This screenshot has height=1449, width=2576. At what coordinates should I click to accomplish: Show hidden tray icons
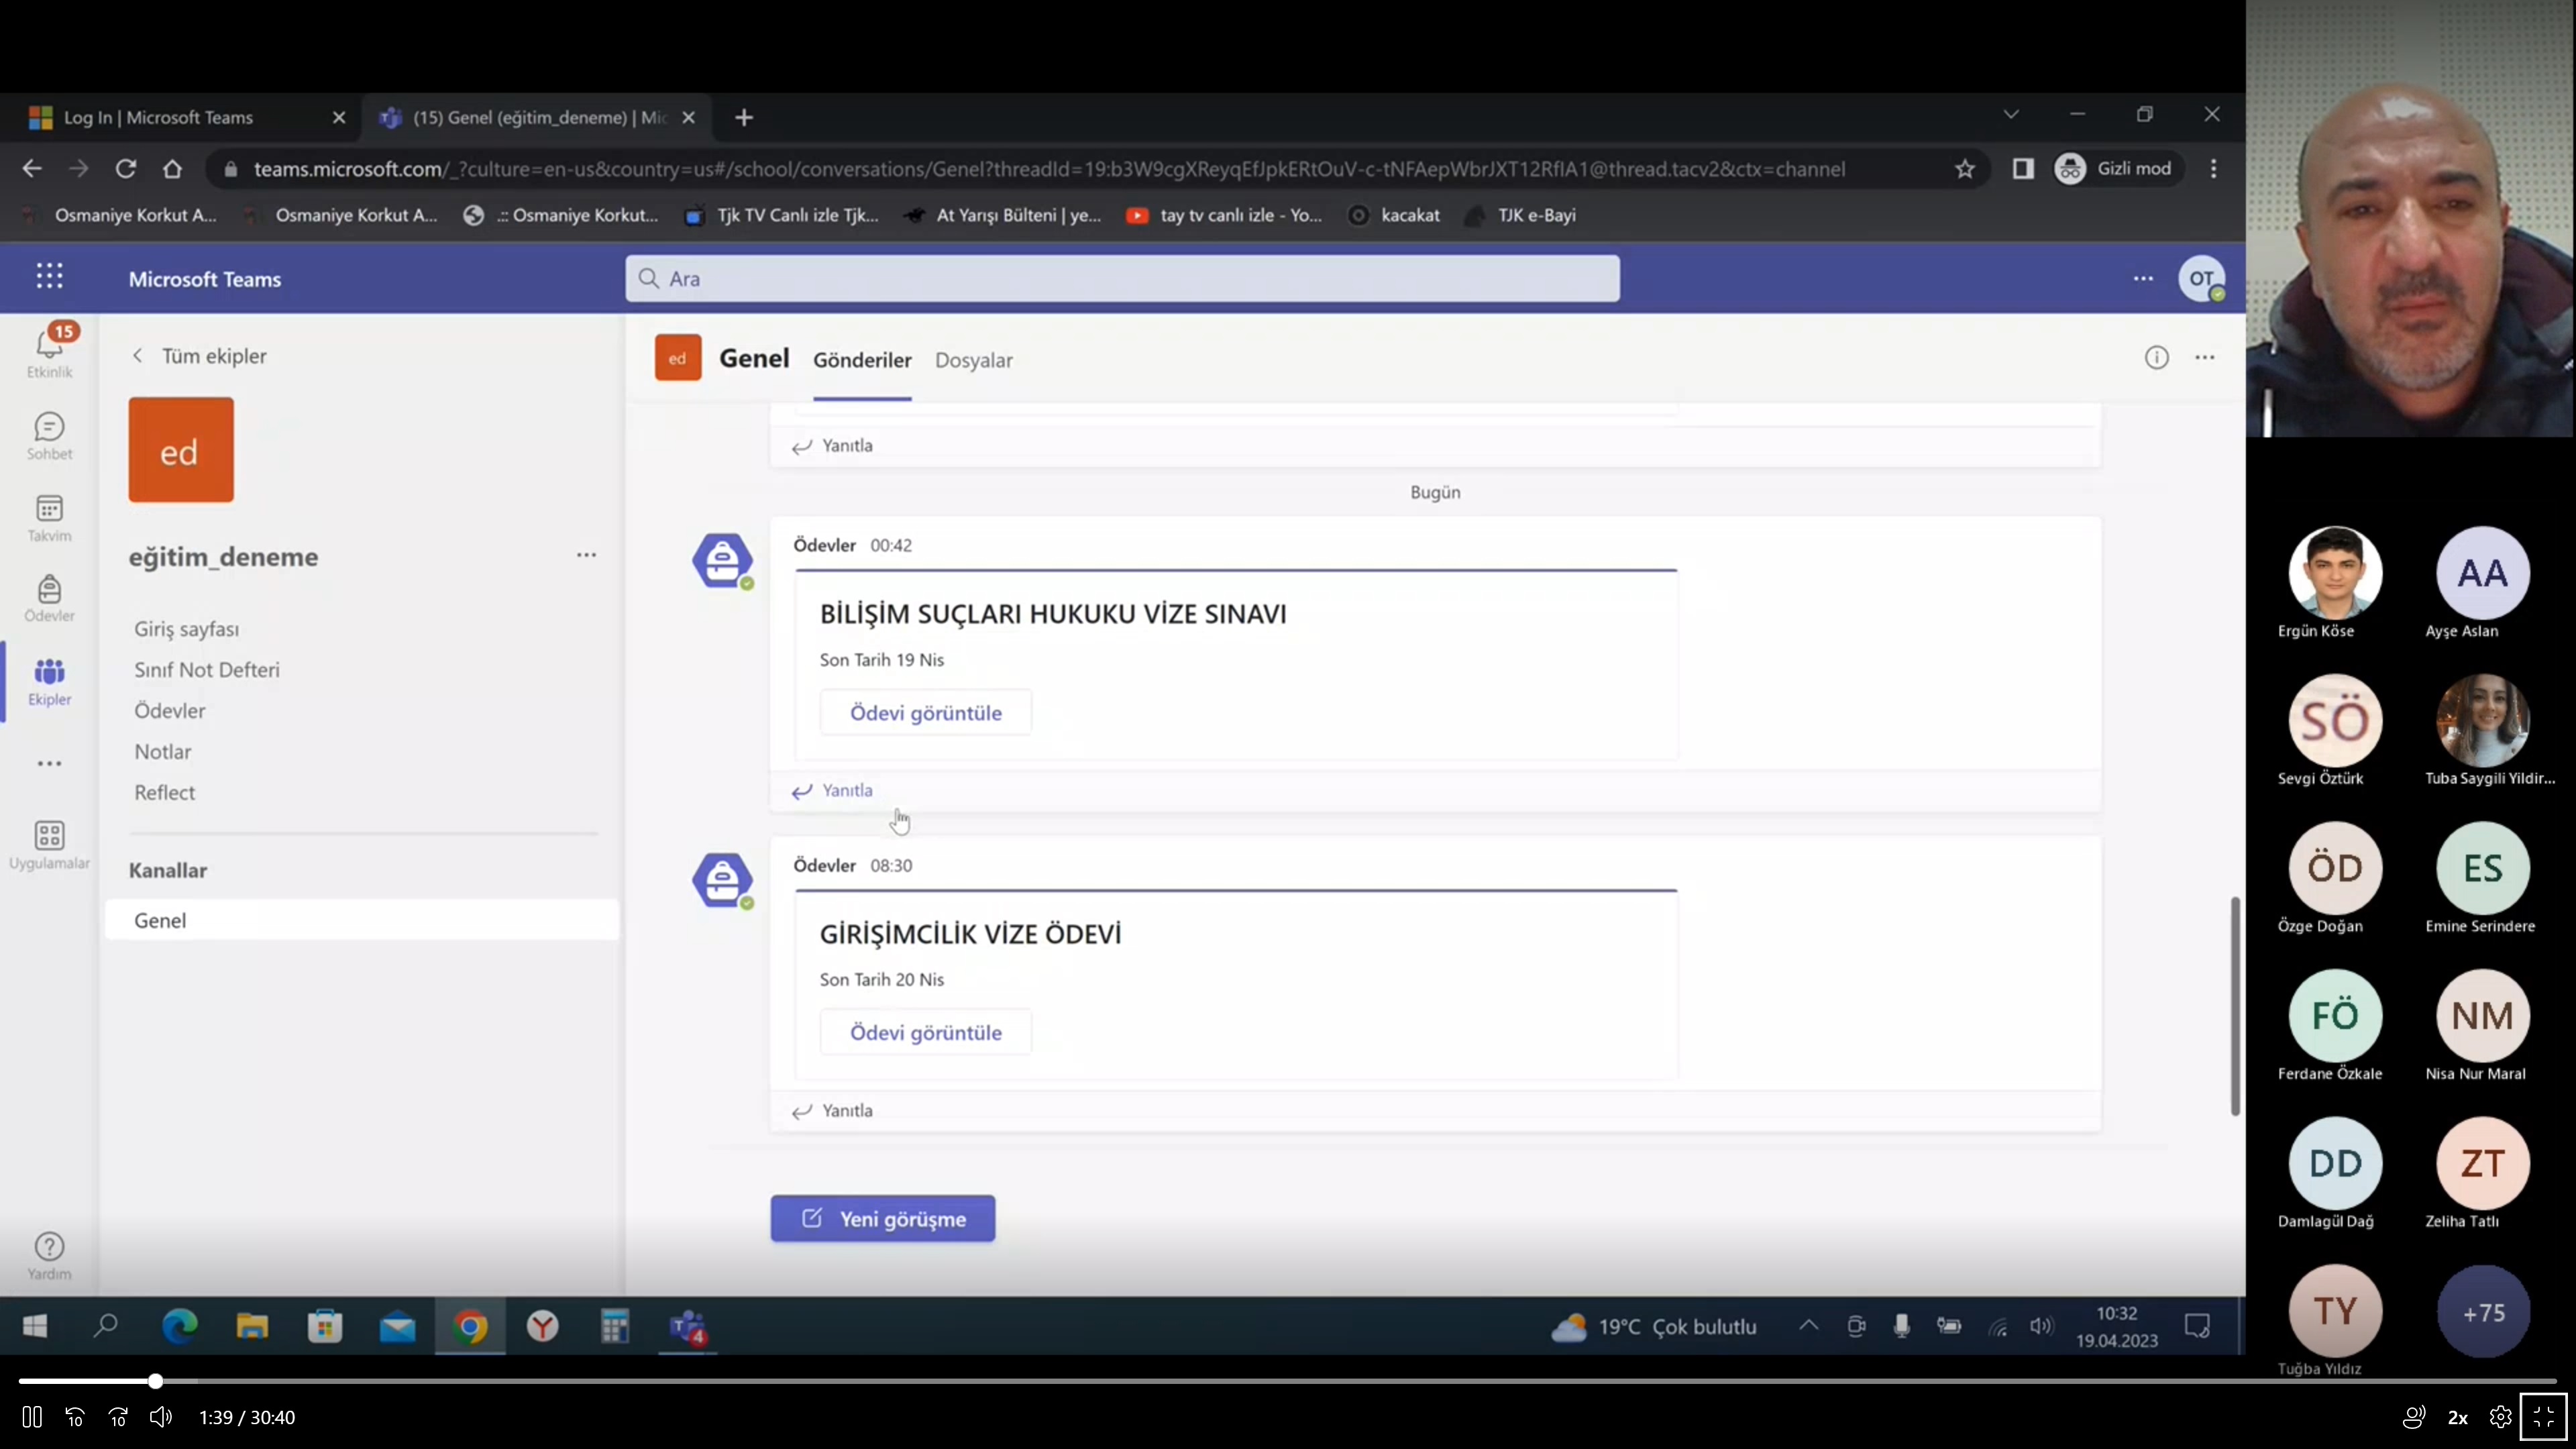[x=1809, y=1326]
